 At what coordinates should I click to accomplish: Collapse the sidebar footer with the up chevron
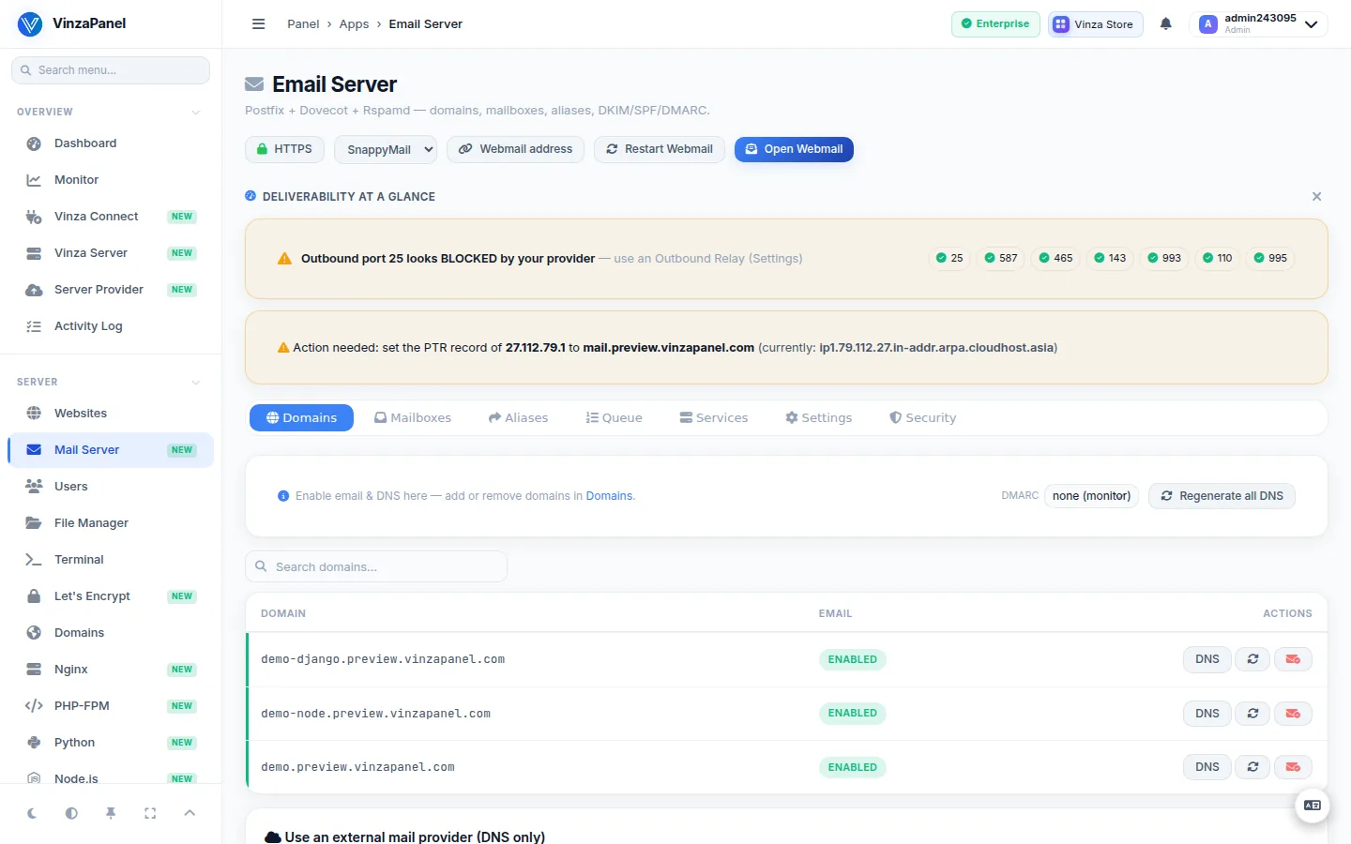[x=190, y=813]
